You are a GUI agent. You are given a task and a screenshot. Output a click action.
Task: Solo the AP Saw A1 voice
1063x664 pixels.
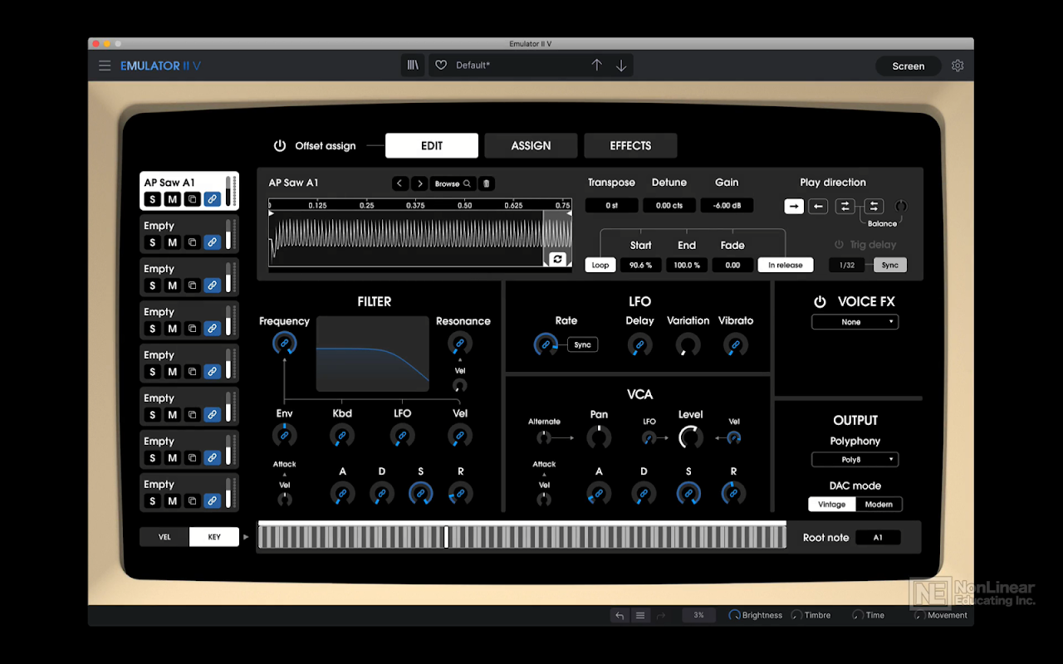(152, 199)
